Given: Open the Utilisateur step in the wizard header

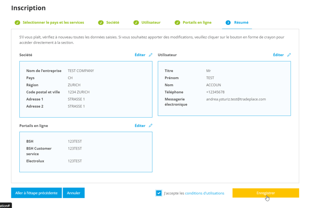Looking at the screenshot, I should click(x=151, y=23).
